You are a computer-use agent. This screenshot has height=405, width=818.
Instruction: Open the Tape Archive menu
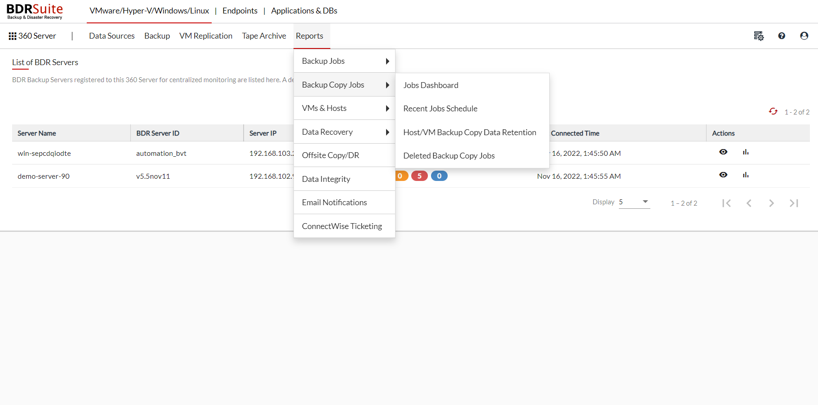(x=264, y=36)
